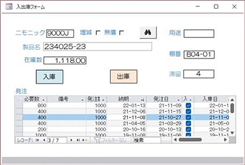Click the 在庫数 field 1,118.00
This screenshot has height=165, width=245.
tap(65, 61)
